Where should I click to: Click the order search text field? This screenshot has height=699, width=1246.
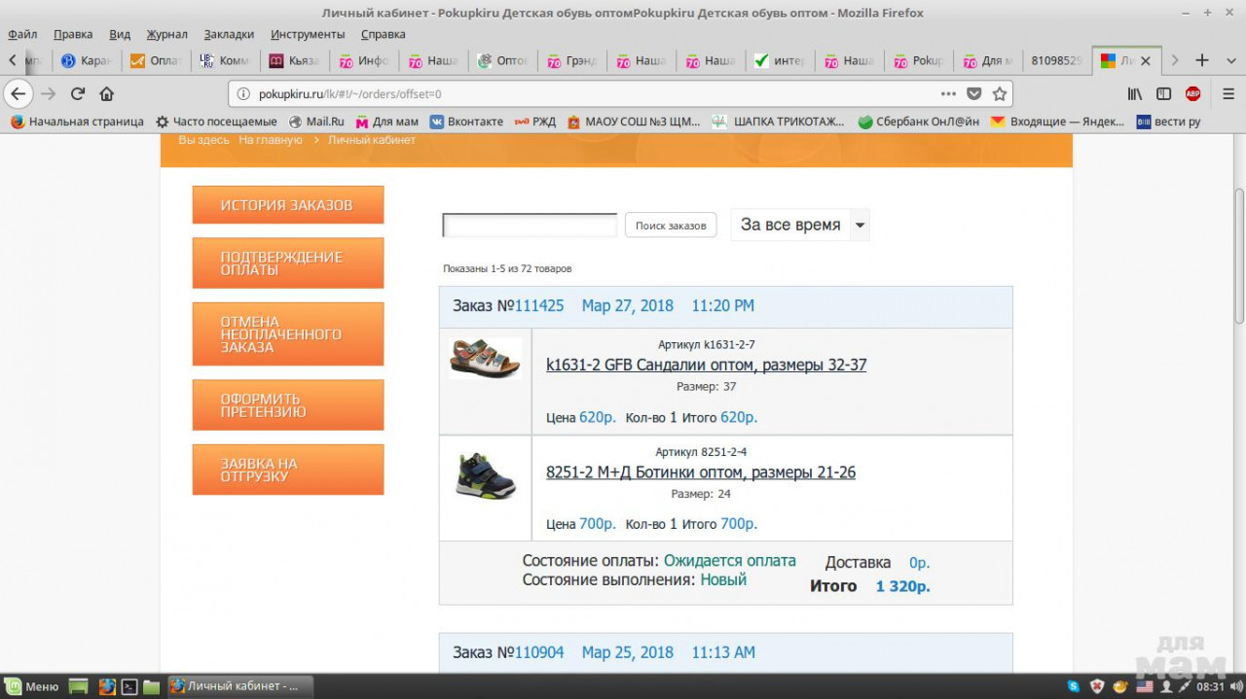pyautogui.click(x=530, y=226)
